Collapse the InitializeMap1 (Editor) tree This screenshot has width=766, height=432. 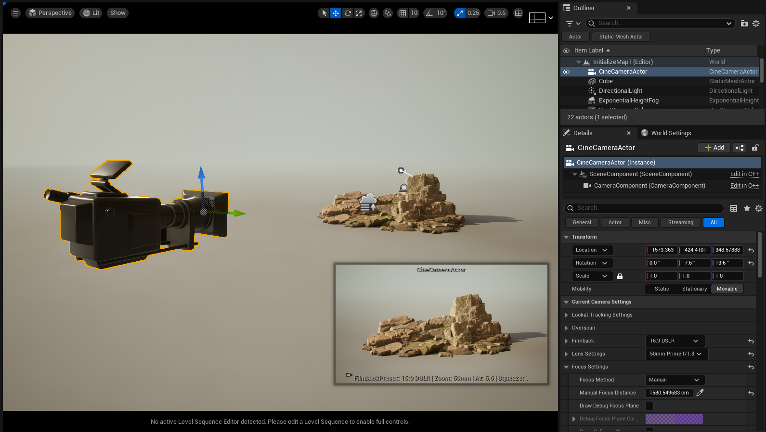coord(579,62)
